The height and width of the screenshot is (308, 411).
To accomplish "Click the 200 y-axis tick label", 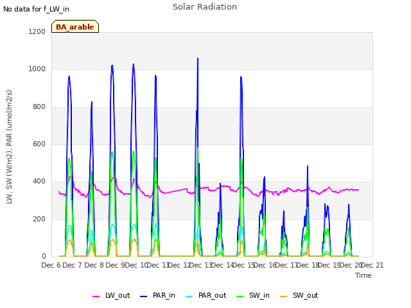I will click(x=39, y=219).
